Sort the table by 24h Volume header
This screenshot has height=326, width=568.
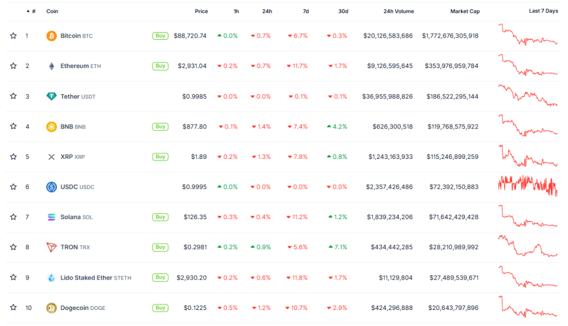tap(398, 11)
